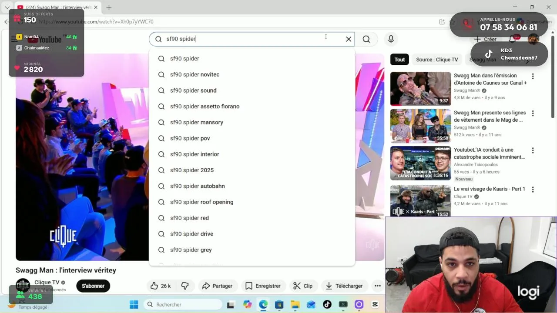This screenshot has height=313, width=557.
Task: Select the 'Source : Clique TV' chip
Action: coord(437,60)
